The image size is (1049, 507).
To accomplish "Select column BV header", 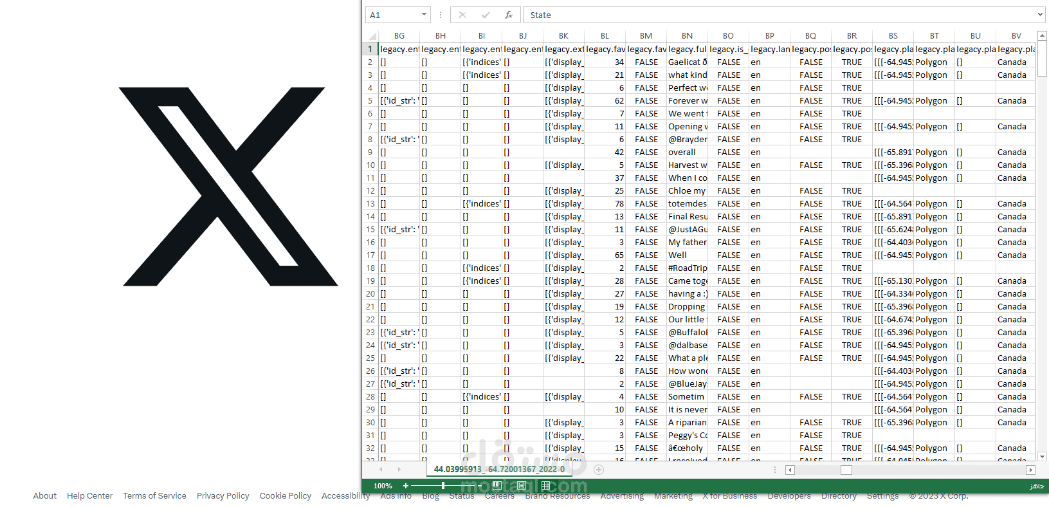I will click(1016, 36).
